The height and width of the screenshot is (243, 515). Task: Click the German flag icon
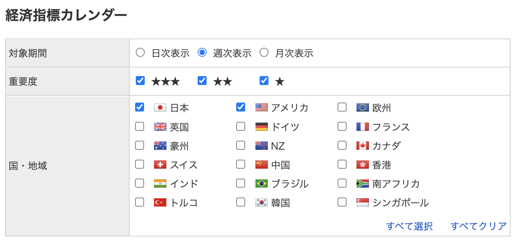[261, 127]
